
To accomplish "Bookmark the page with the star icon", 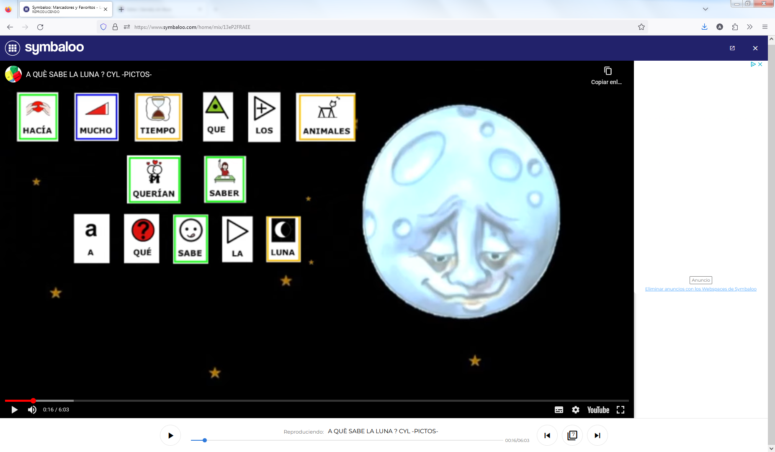I will click(x=641, y=27).
